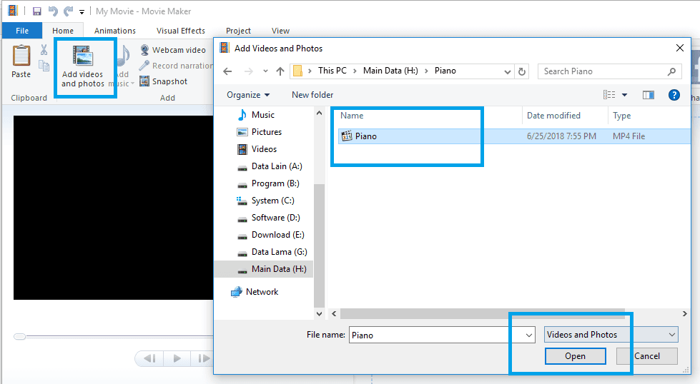The height and width of the screenshot is (384, 700).
Task: Start a Webcam video recording
Action: (173, 50)
